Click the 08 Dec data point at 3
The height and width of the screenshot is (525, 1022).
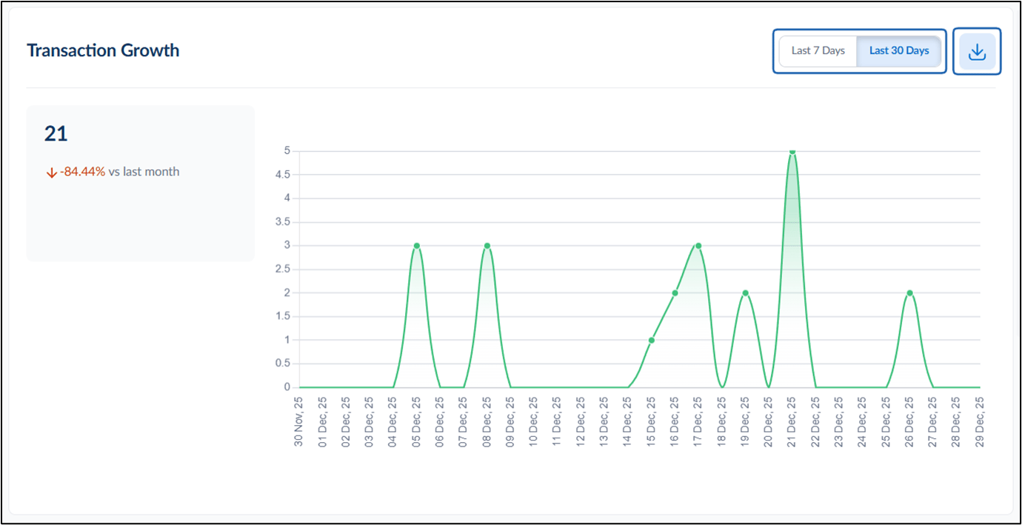tap(487, 246)
